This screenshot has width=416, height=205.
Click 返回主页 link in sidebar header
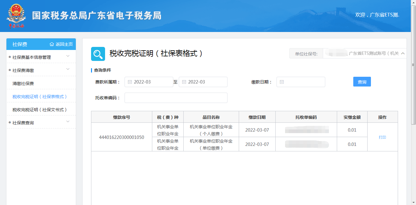coord(64,44)
